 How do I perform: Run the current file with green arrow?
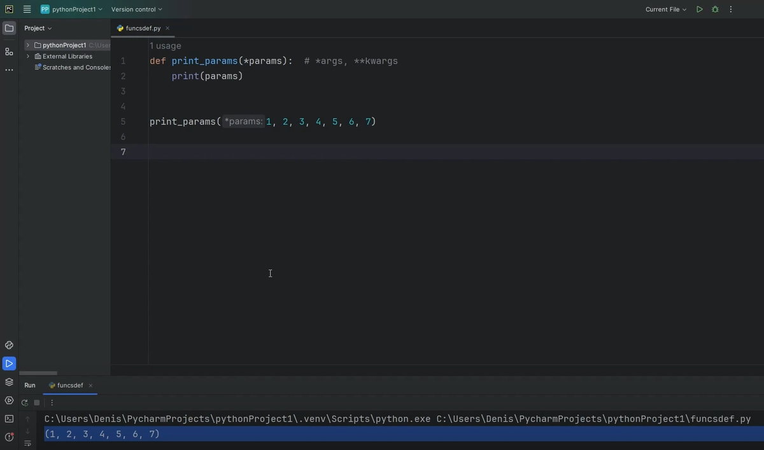(700, 10)
